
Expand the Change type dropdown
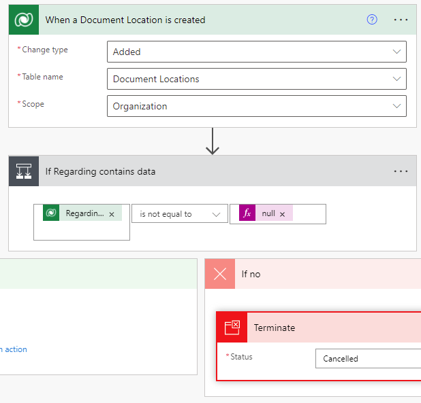pos(397,52)
